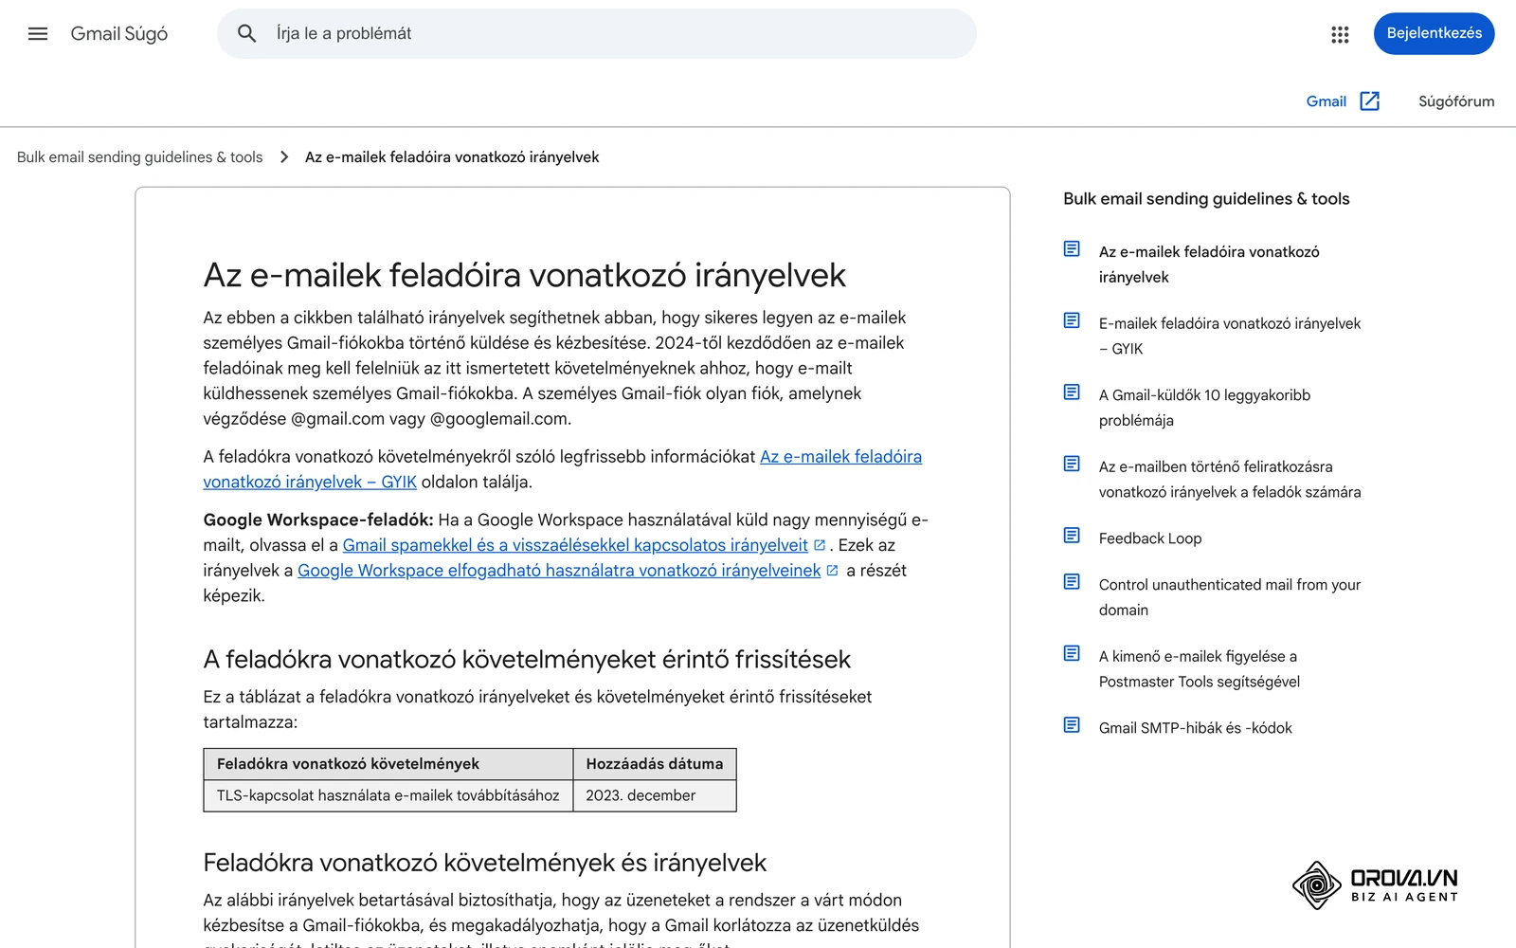Open 'Az e-mailek feladóira vonatkozó irányelvek – GYIK' inline link
Screen dimensions: 1516x948
coord(563,469)
